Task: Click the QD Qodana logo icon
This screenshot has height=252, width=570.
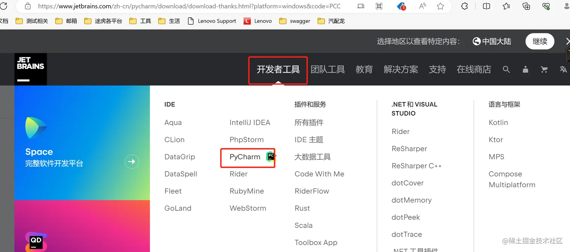Action: coord(37,242)
